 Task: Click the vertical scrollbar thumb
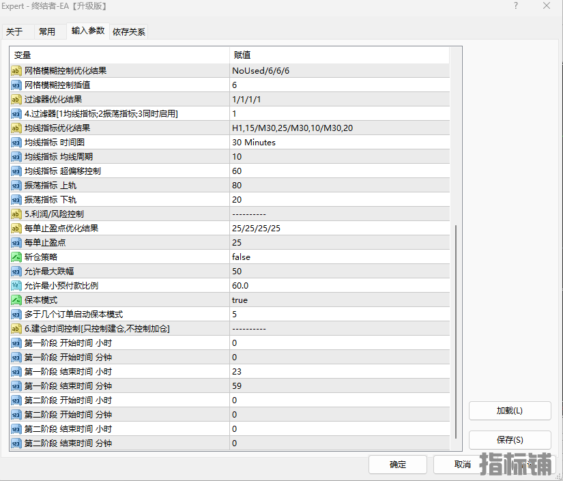coord(456,332)
